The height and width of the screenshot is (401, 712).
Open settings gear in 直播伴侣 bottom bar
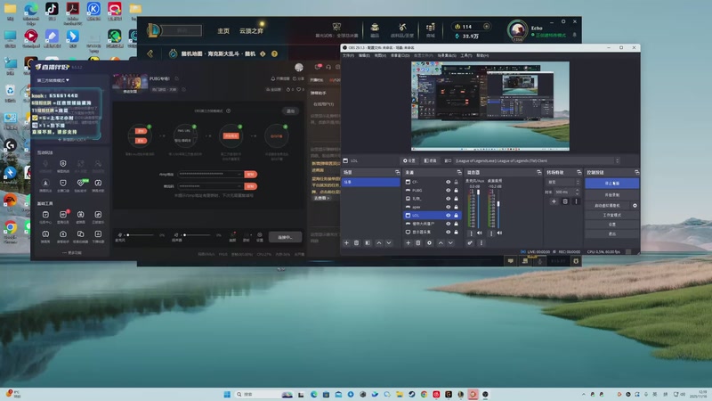click(x=260, y=237)
